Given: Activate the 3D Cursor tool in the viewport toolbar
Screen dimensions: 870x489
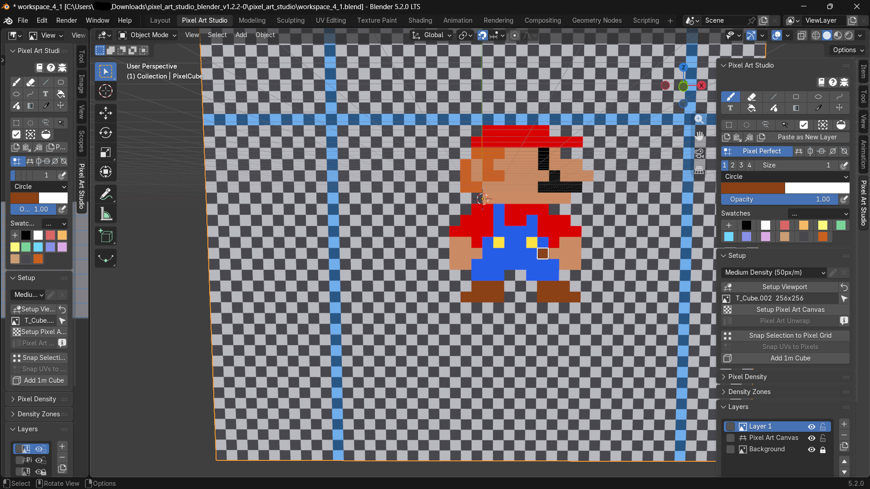Looking at the screenshot, I should pyautogui.click(x=106, y=91).
